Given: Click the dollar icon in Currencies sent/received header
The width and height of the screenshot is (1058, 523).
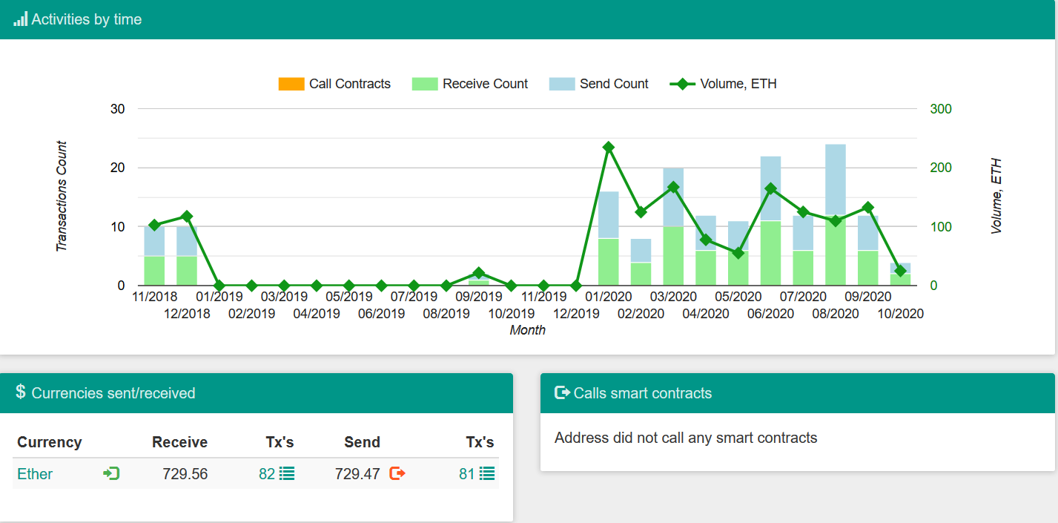Looking at the screenshot, I should point(21,392).
